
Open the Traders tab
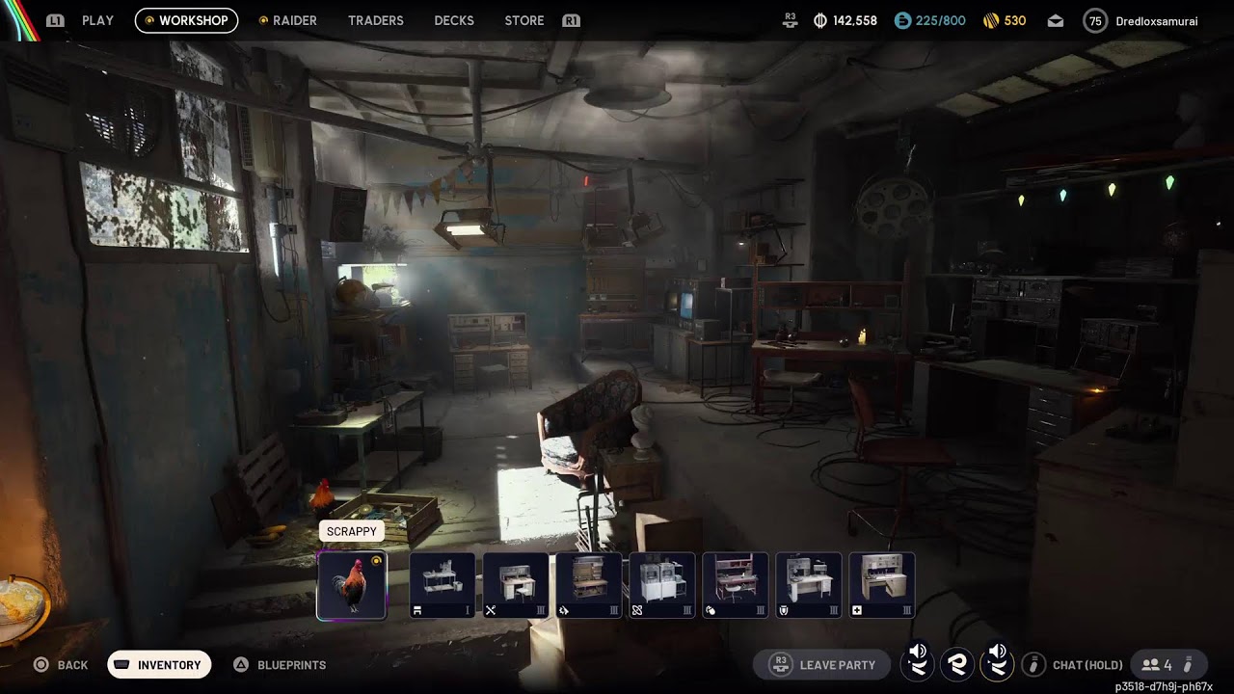[x=376, y=20]
